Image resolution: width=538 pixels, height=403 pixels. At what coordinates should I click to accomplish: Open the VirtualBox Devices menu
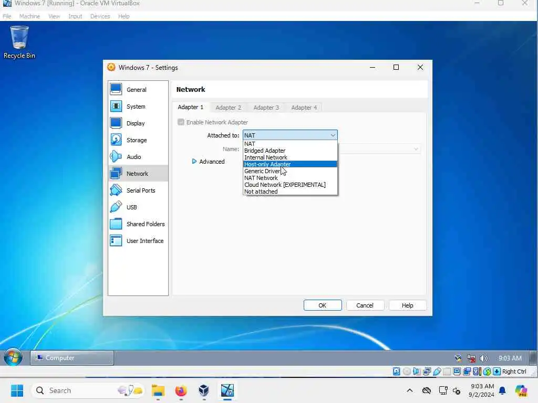pyautogui.click(x=100, y=16)
